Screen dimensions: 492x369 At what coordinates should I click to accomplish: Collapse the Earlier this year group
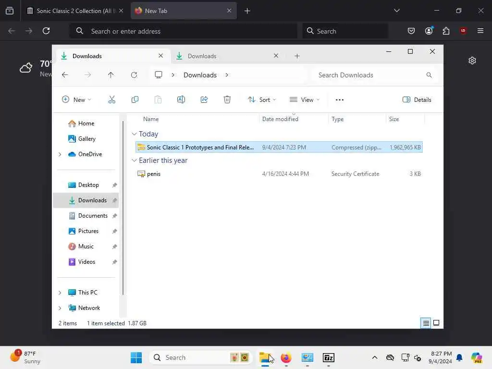[135, 160]
